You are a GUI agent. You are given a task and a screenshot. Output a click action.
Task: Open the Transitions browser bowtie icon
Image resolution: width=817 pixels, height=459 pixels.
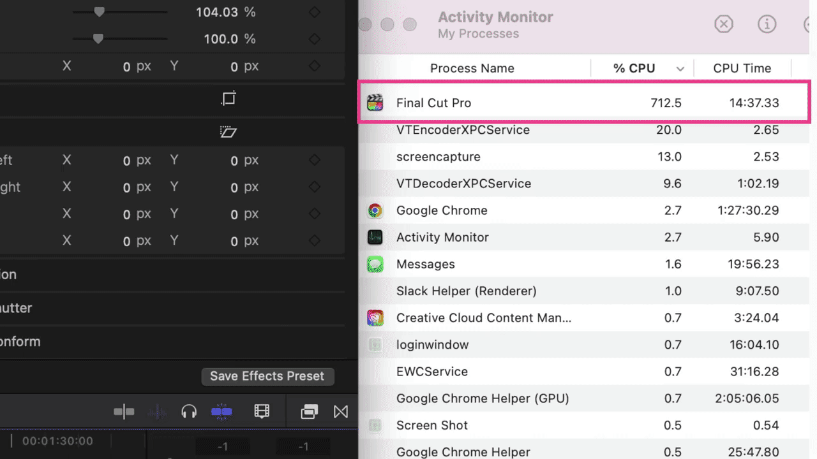click(x=341, y=412)
